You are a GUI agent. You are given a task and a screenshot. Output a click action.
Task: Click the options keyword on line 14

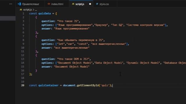47,63
